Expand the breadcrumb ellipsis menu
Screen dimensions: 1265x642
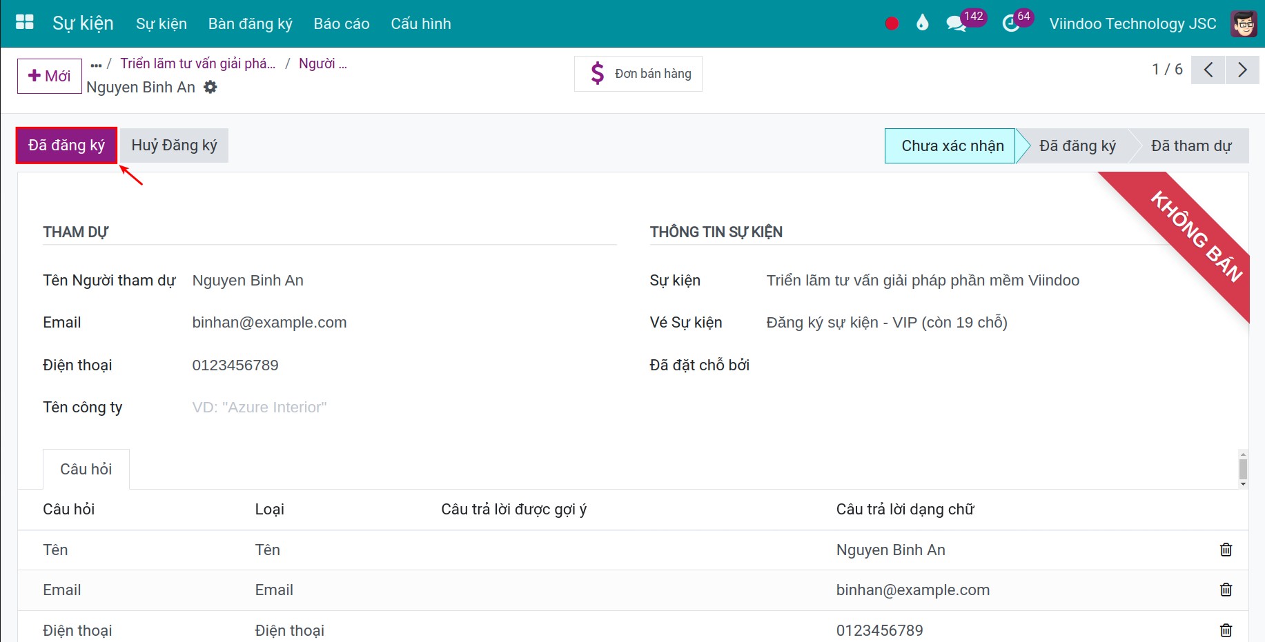pyautogui.click(x=96, y=64)
